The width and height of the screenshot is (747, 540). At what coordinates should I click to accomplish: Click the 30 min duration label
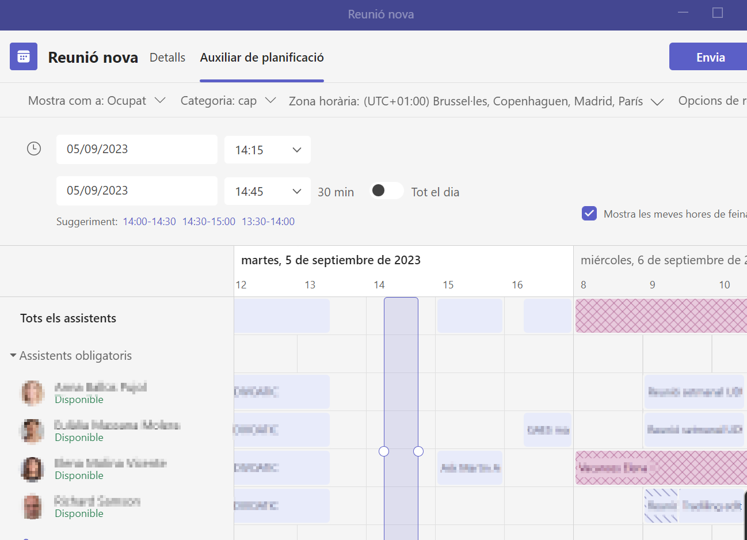(x=336, y=192)
